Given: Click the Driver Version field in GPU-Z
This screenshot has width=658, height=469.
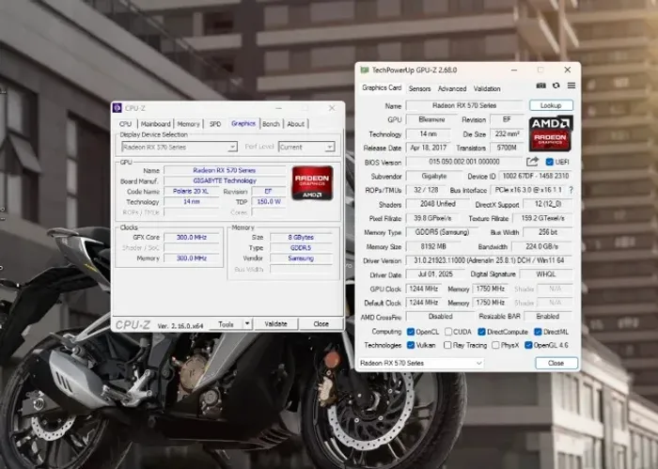Looking at the screenshot, I should (x=489, y=260).
